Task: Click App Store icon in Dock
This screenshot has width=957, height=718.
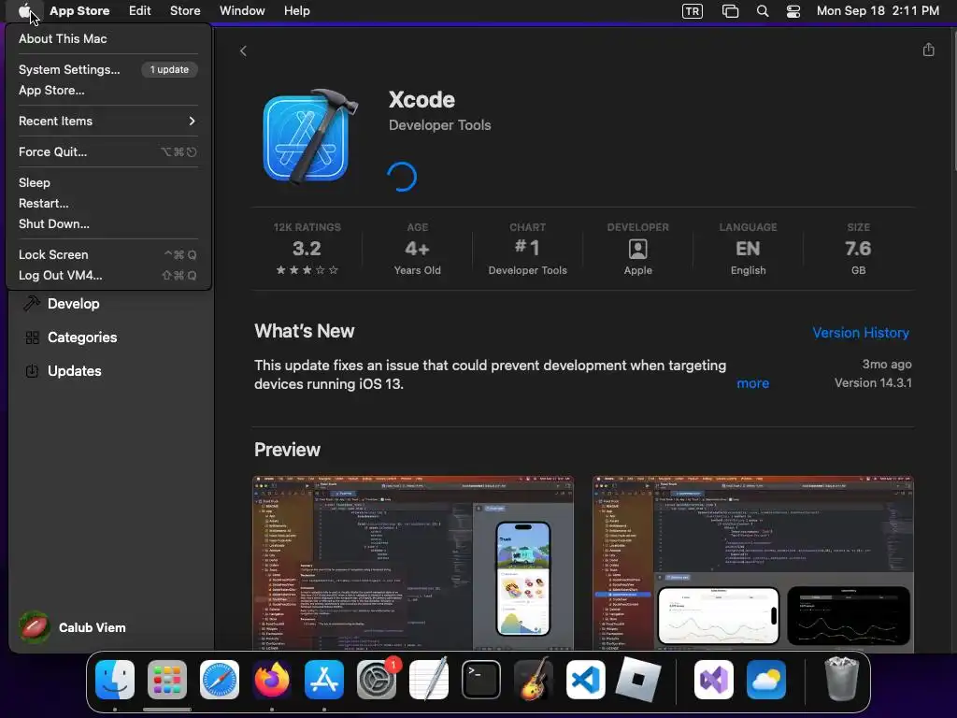Action: 324,680
